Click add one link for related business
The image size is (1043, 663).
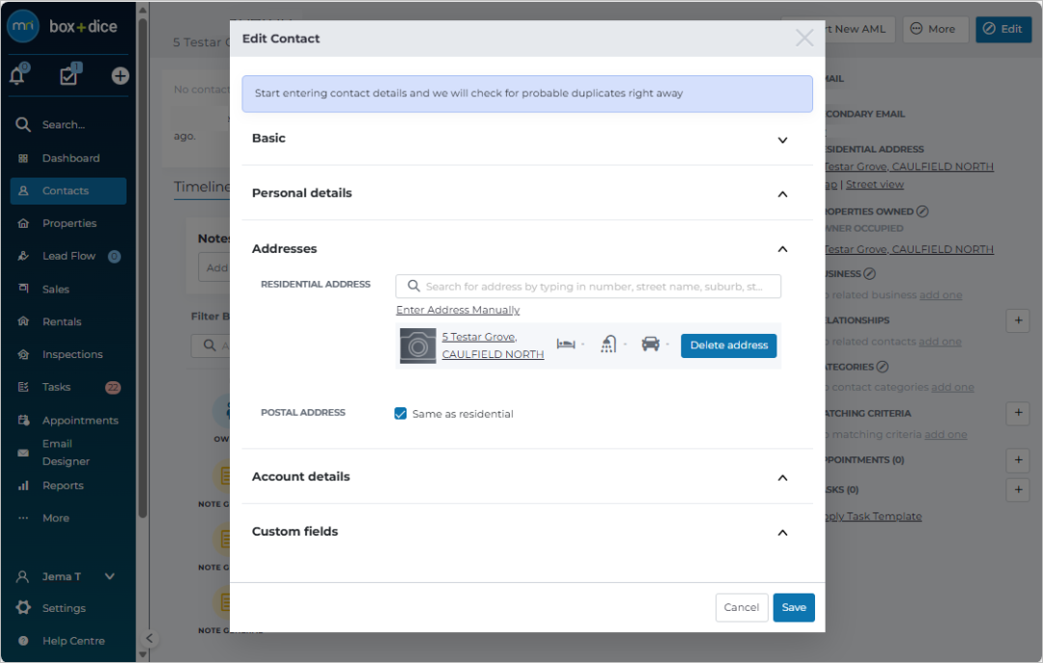(x=941, y=295)
